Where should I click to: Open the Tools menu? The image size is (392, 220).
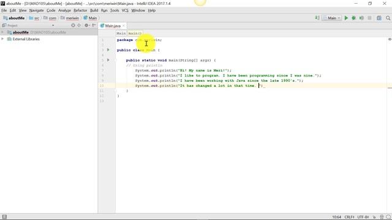click(x=115, y=10)
